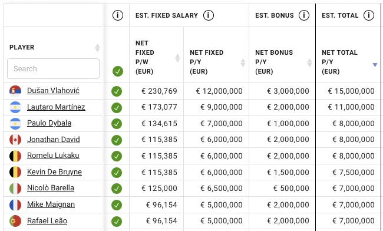Click the Serbia flag icon for Dušan Vlahović
Viewport: 383px width, 231px height.
pyautogui.click(x=15, y=91)
